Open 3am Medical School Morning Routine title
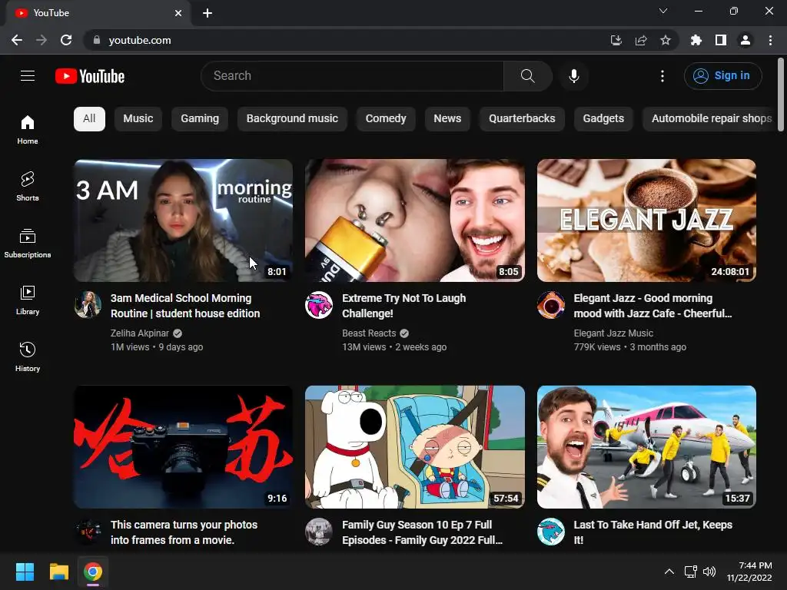 pyautogui.click(x=185, y=306)
